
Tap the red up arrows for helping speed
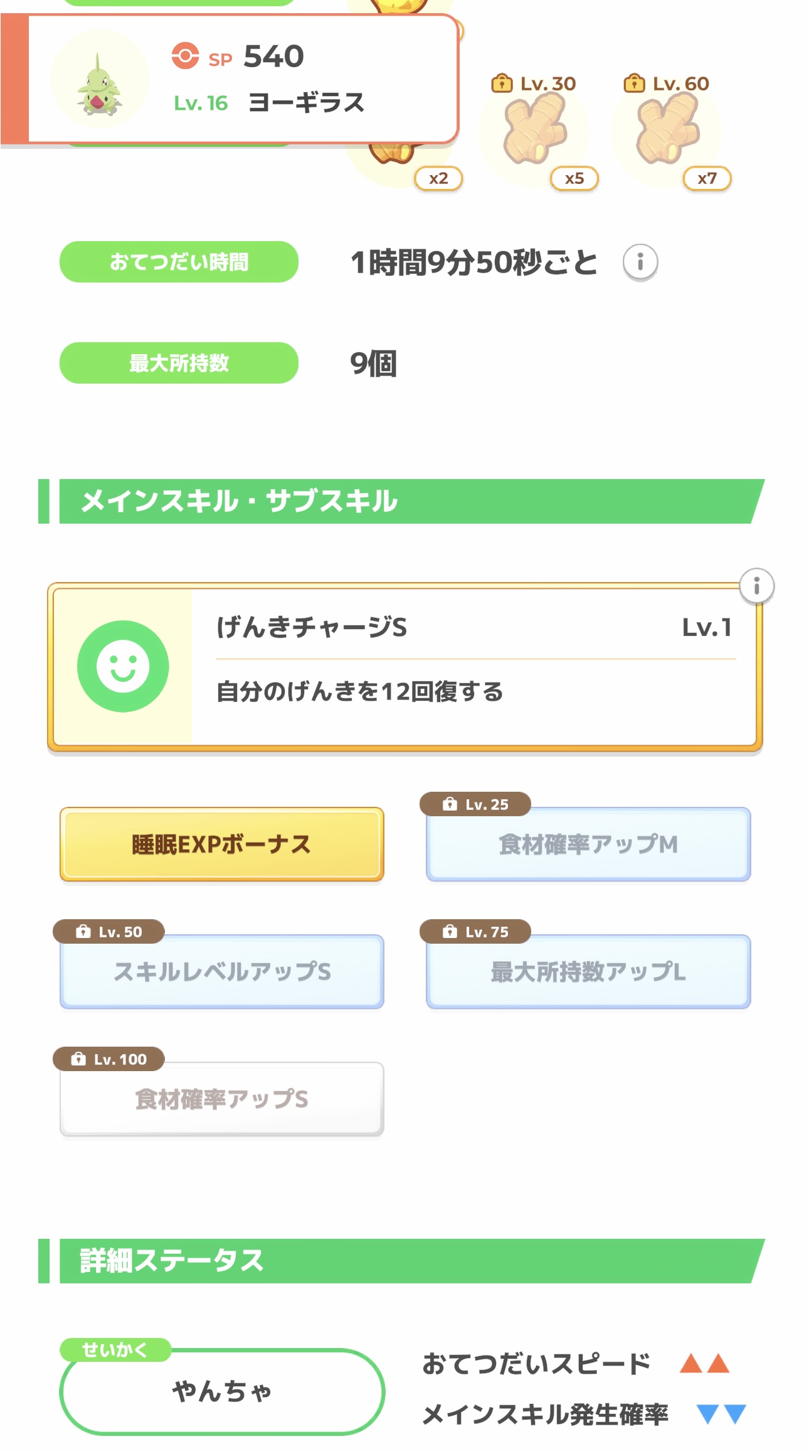705,1364
